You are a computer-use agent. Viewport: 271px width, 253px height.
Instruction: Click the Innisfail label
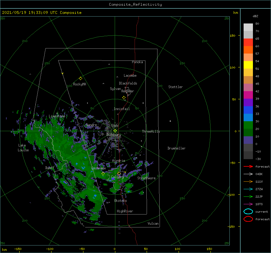[122, 109]
